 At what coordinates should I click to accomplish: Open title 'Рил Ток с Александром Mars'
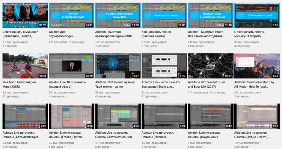[20, 84]
